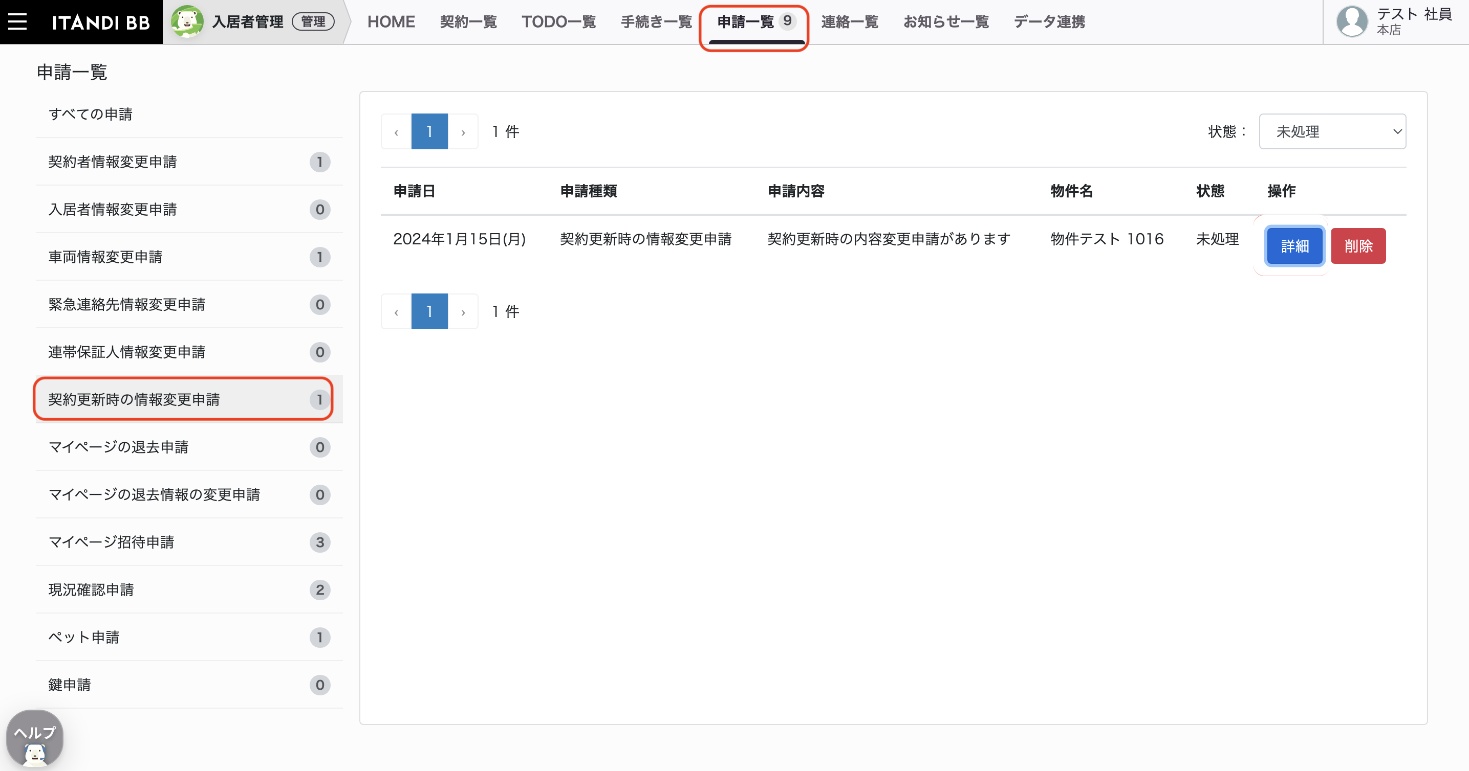Select ペット申請 in sidebar
The width and height of the screenshot is (1469, 771).
[189, 637]
